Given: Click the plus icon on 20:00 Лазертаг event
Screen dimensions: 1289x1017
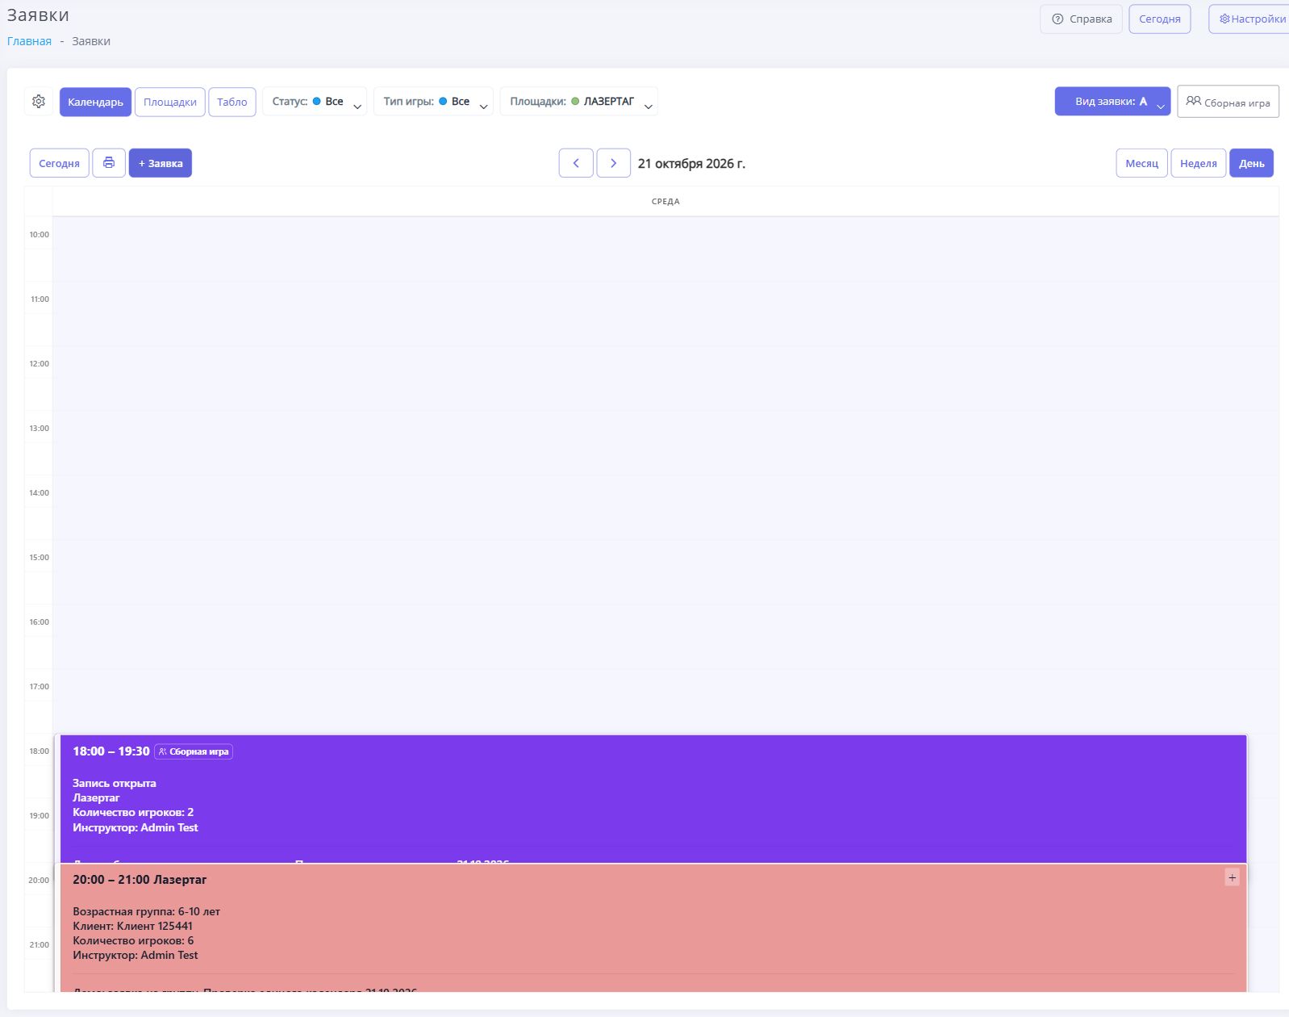Looking at the screenshot, I should [x=1232, y=877].
